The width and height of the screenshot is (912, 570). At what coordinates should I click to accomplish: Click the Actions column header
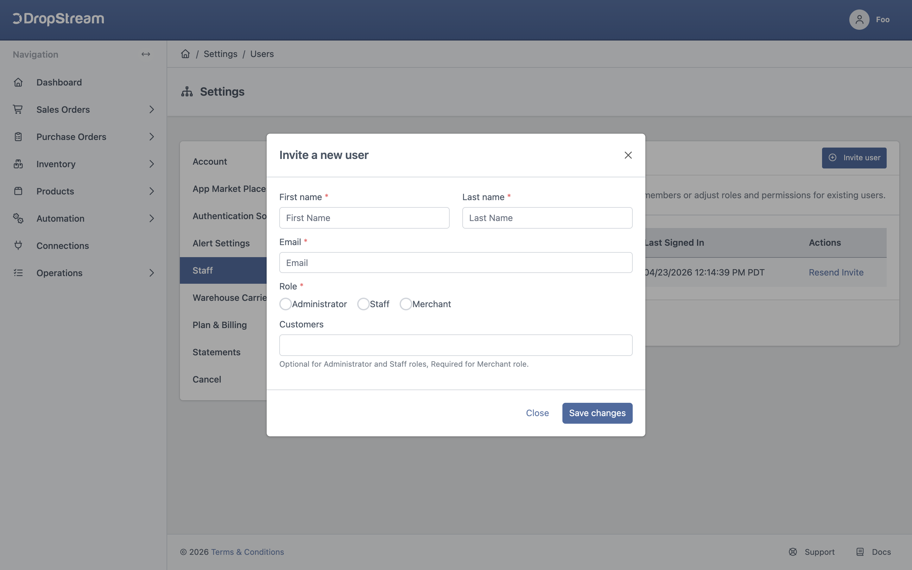825,242
